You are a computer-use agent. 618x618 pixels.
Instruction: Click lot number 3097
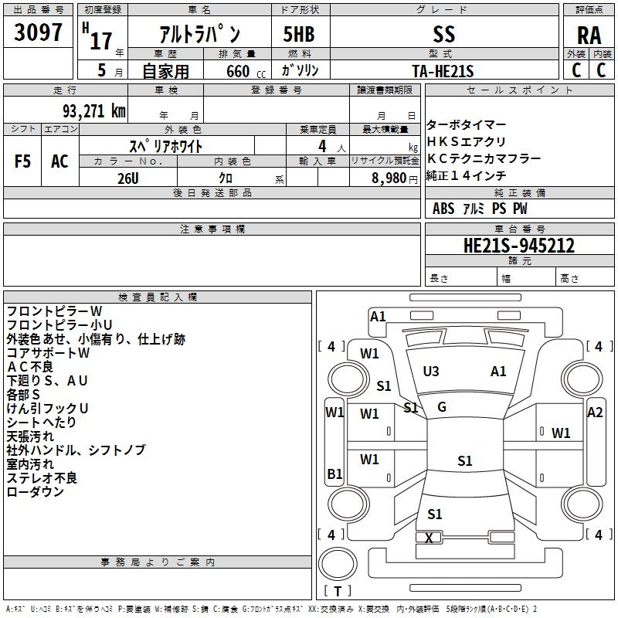tap(39, 34)
